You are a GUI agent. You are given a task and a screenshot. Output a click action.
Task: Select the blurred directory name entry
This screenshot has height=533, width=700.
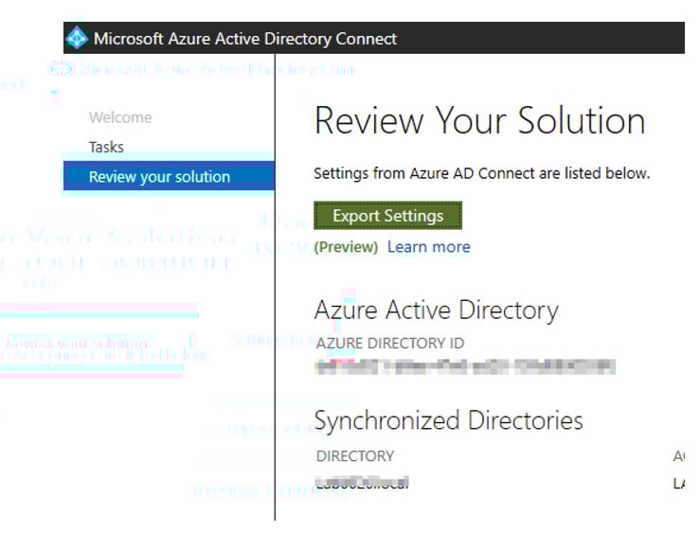coord(362,482)
